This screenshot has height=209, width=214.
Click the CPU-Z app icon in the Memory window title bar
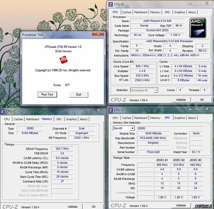2,111
